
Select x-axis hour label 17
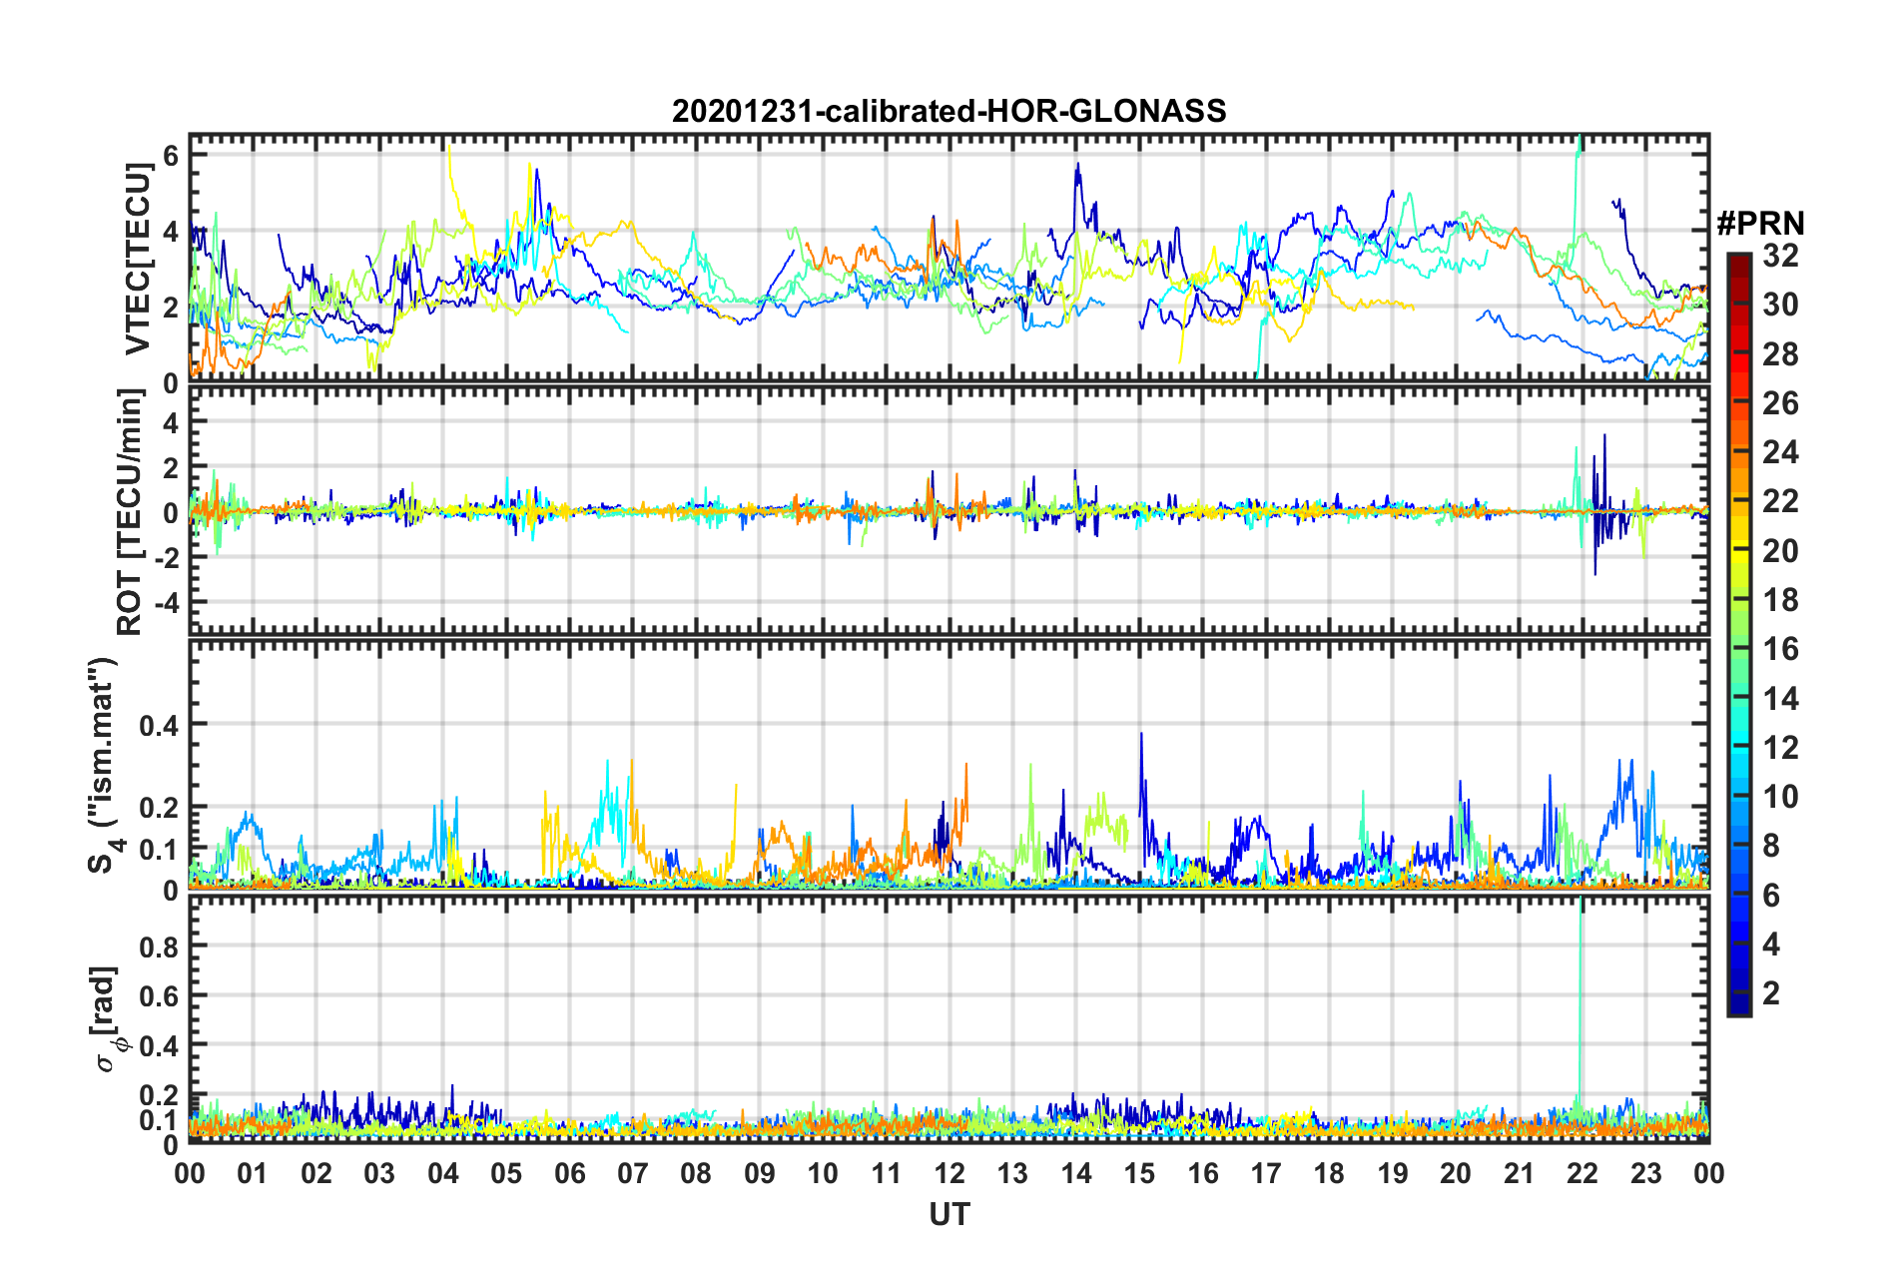point(1266,1173)
